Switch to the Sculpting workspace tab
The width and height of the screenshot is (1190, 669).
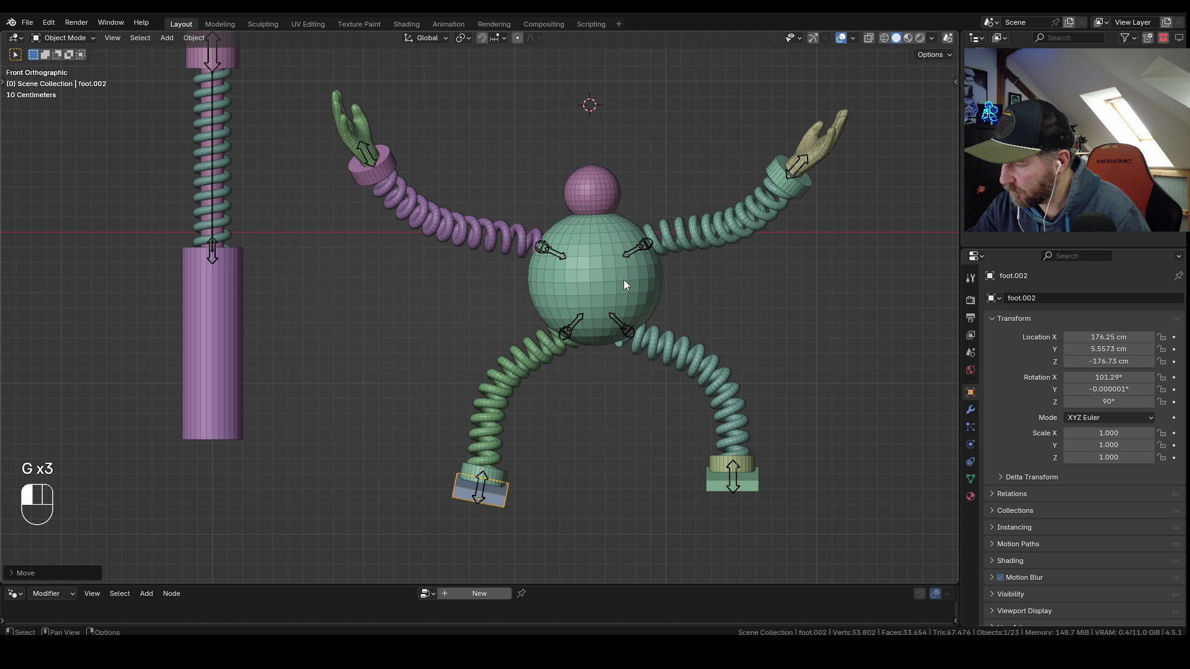263,24
